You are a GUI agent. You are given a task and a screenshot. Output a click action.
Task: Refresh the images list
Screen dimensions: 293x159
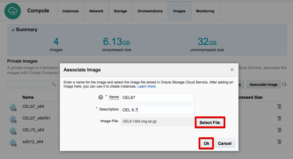tap(284, 85)
